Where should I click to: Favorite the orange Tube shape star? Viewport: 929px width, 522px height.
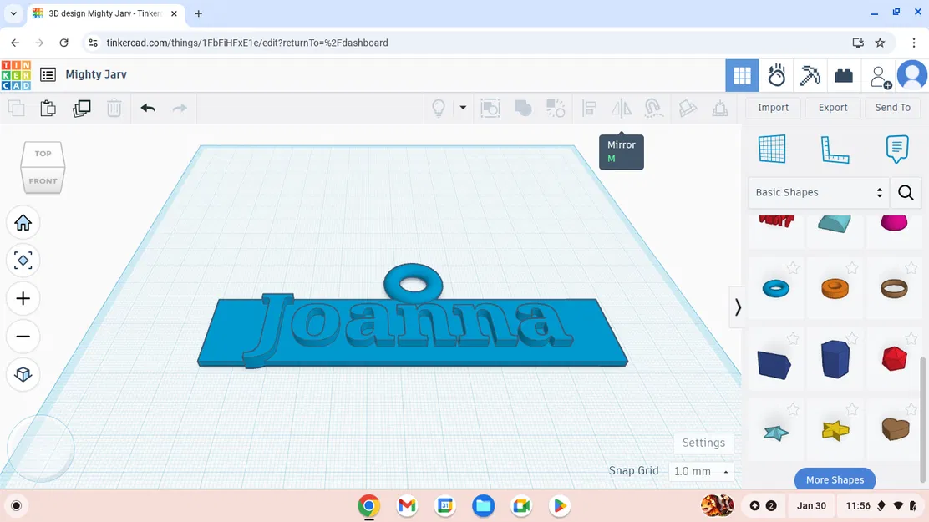[x=852, y=268]
